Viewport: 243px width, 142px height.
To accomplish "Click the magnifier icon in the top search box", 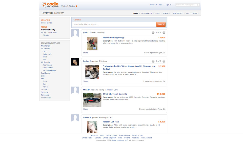I will pyautogui.click(x=197, y=5).
